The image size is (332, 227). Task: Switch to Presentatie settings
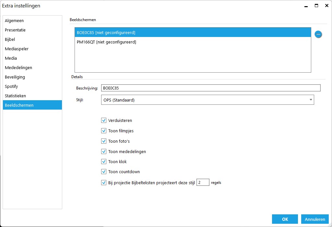coord(15,30)
